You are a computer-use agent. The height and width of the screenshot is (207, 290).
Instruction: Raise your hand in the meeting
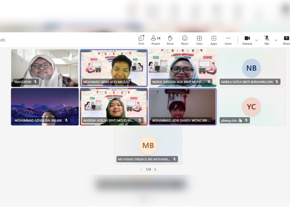(x=170, y=40)
